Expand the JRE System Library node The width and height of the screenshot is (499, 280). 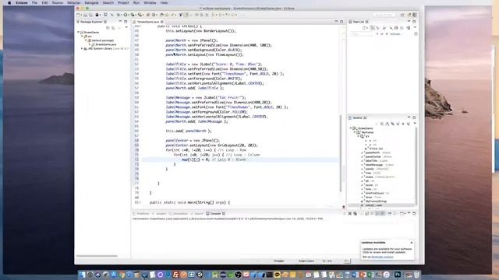pyautogui.click(x=82, y=49)
